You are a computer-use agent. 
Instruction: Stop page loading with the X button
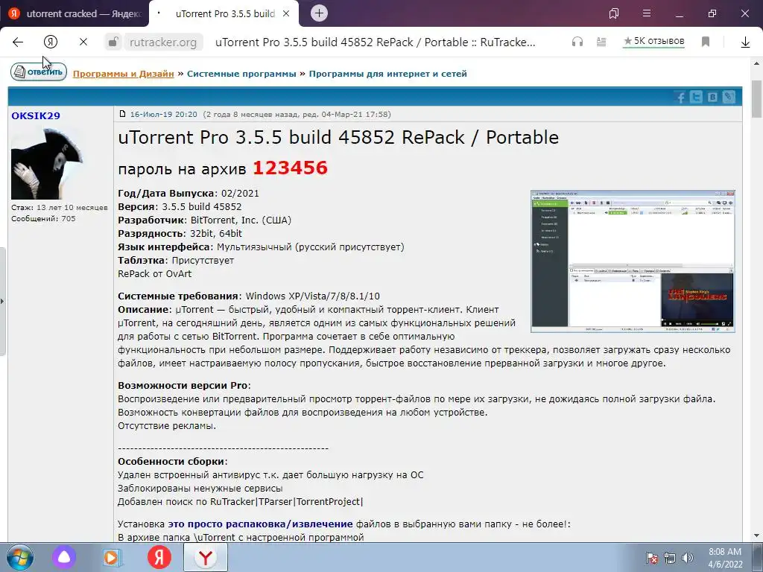(83, 42)
